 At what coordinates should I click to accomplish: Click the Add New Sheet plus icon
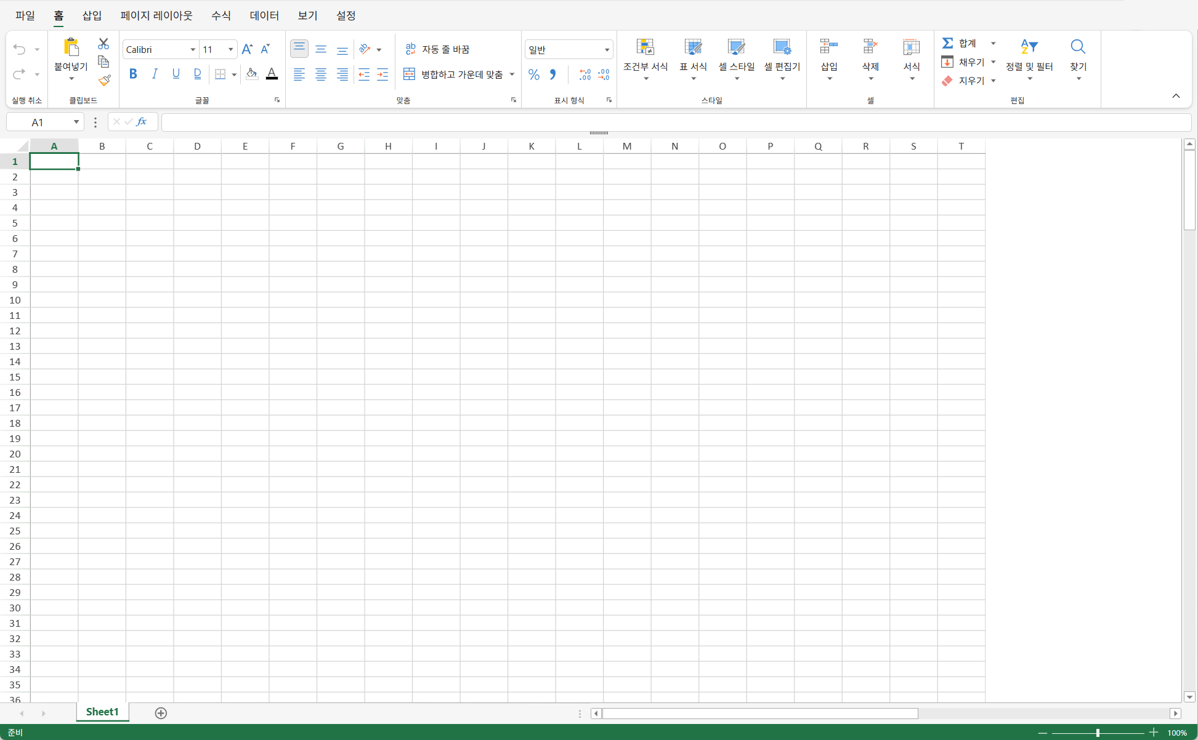(x=161, y=713)
